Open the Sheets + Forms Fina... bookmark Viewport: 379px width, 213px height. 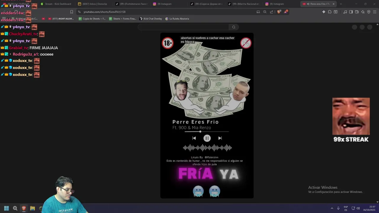123,19
